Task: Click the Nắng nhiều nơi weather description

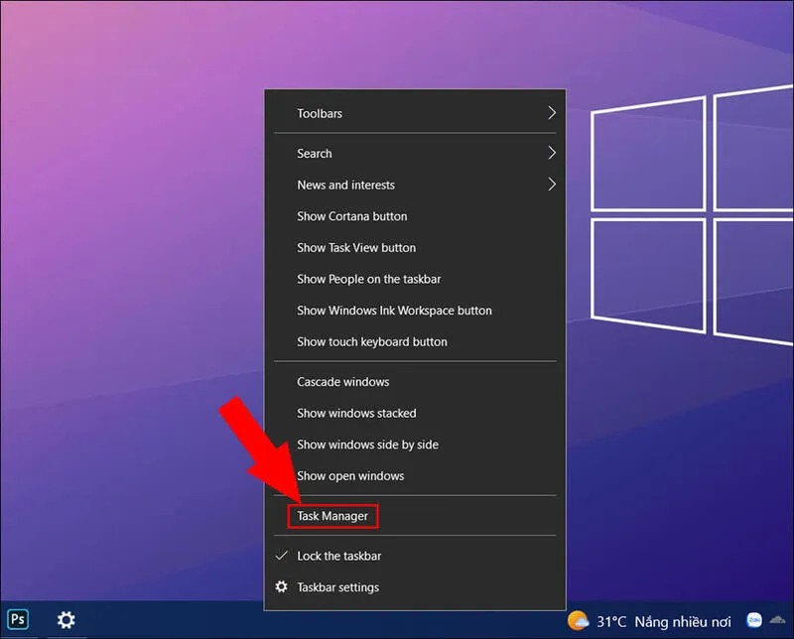Action: coord(683,621)
